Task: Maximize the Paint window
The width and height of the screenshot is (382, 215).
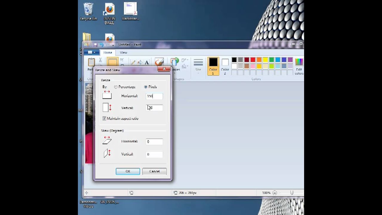Action: click(301, 44)
